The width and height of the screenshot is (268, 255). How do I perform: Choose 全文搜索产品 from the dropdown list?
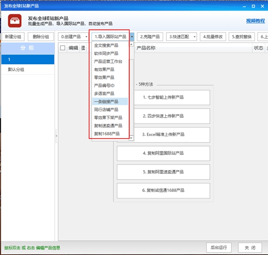[x=110, y=45]
